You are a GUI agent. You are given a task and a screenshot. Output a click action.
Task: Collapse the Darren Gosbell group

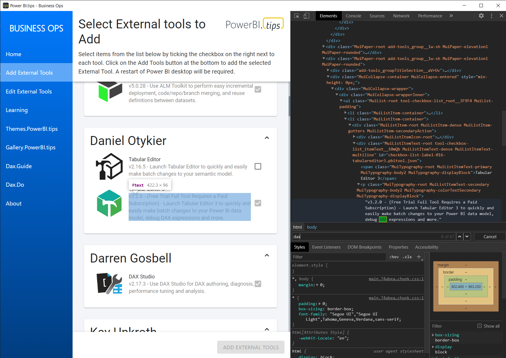point(267,255)
